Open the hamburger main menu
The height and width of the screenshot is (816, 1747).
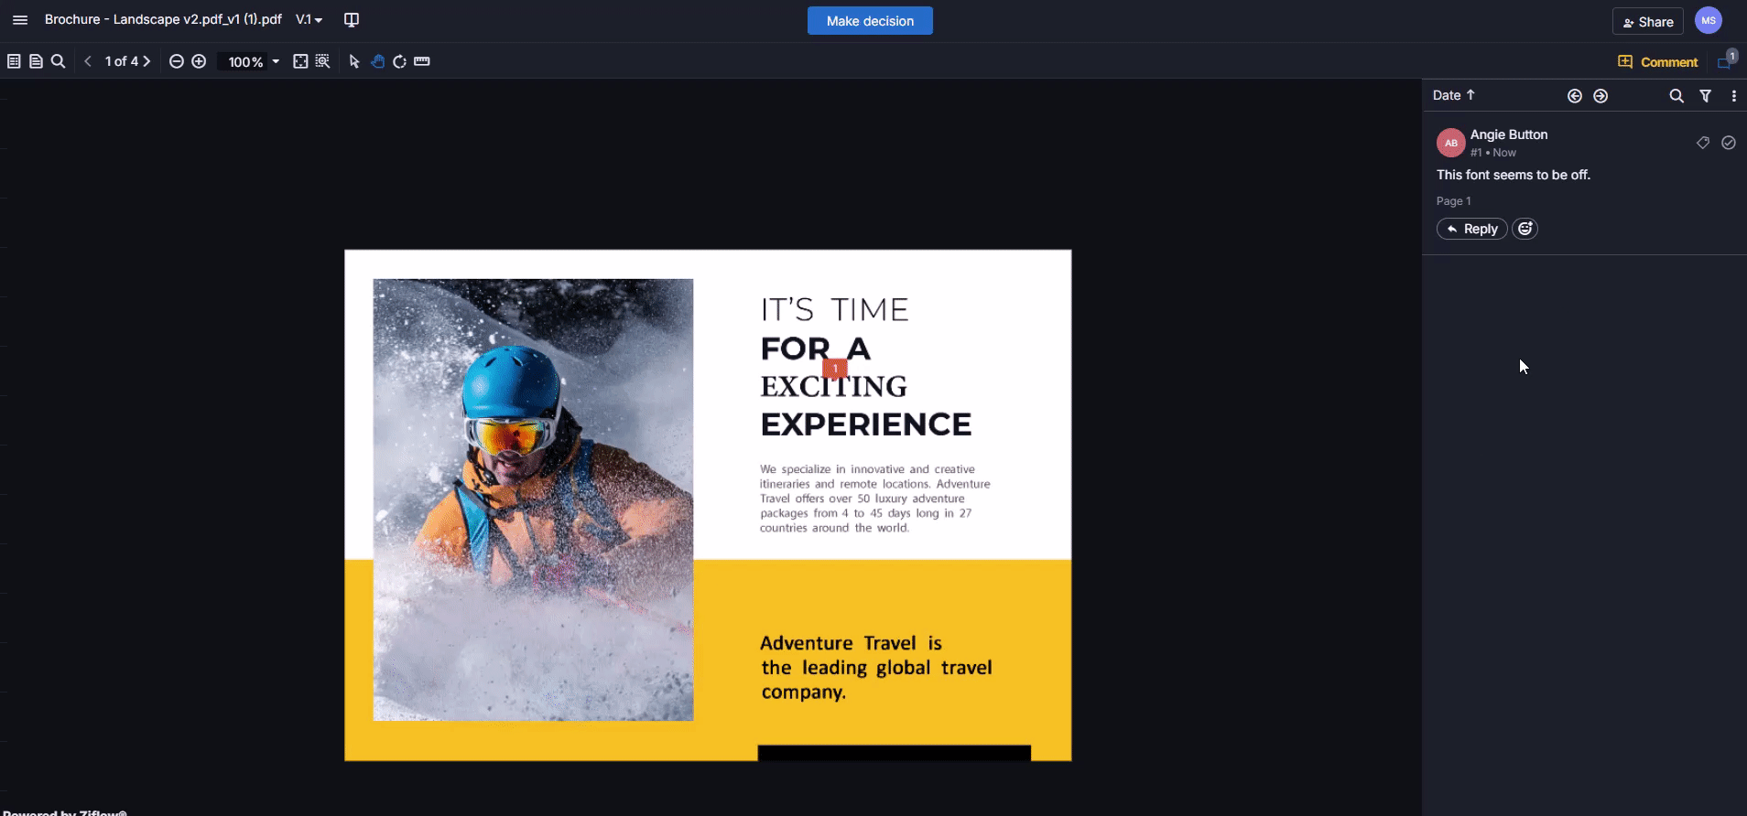(x=20, y=20)
